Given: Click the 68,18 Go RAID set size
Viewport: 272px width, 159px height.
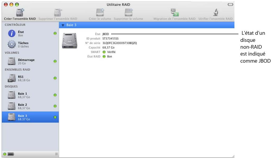Looking at the screenshot, I should tap(24, 80).
